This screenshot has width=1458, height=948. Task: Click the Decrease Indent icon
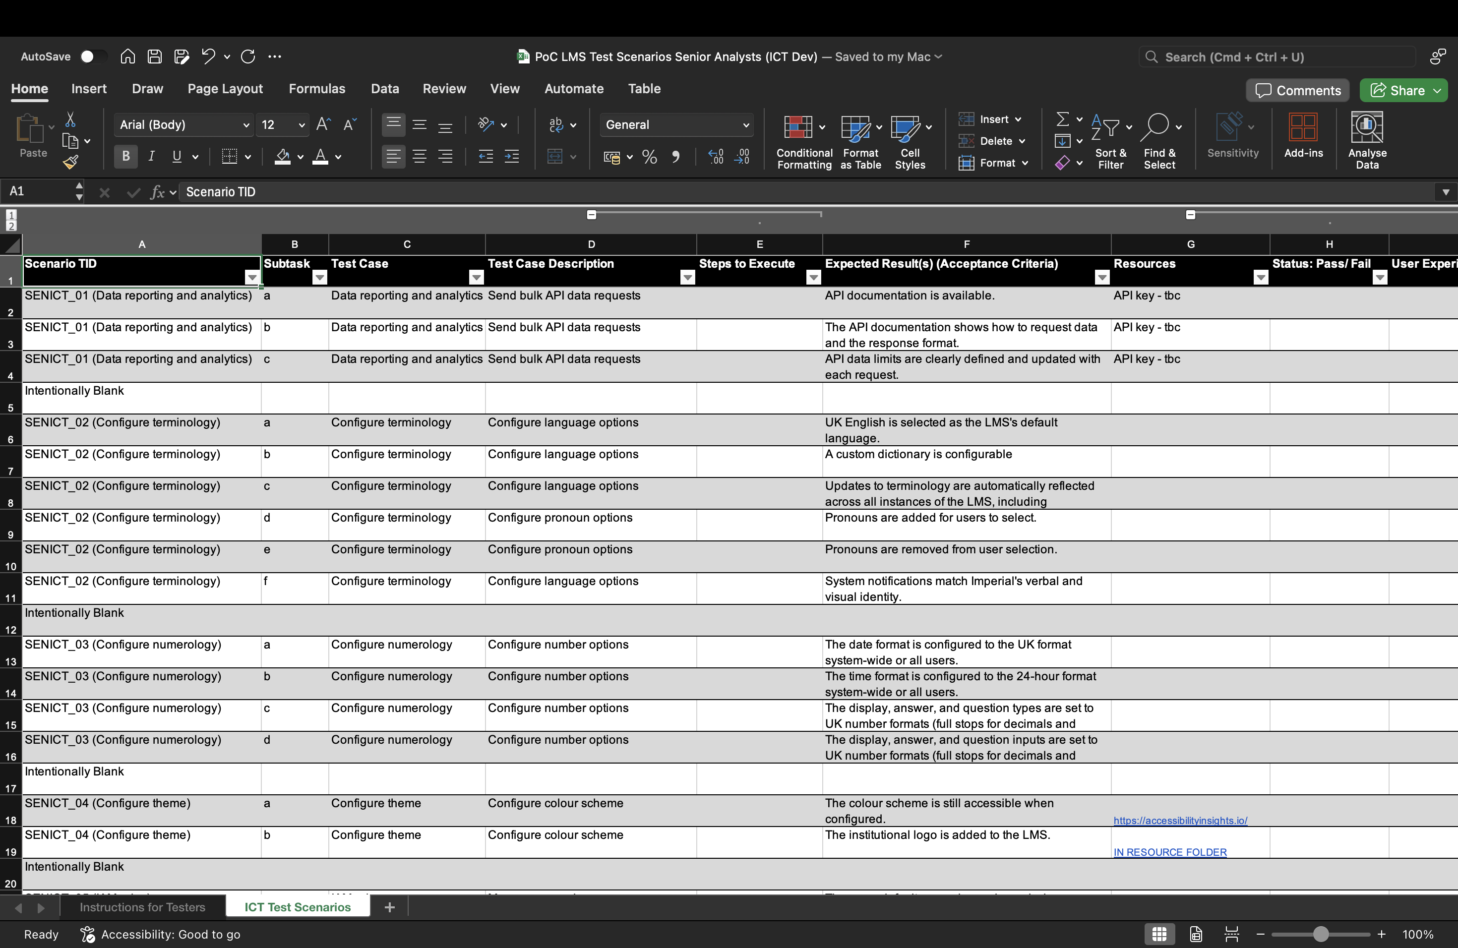pos(486,156)
